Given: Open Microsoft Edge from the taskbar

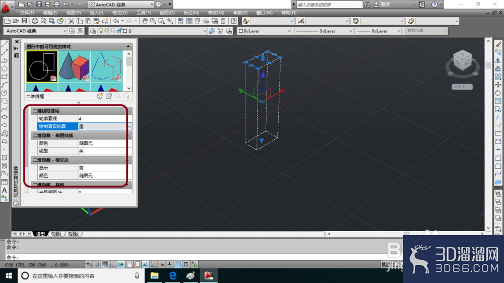Looking at the screenshot, I should 172,275.
